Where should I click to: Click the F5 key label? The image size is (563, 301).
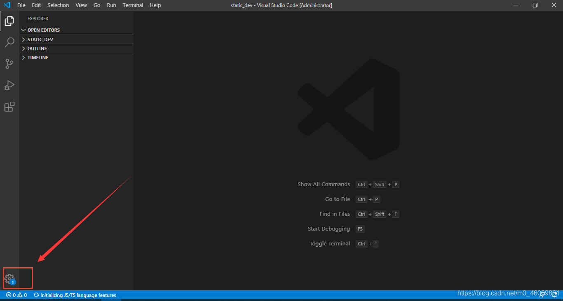(360, 229)
